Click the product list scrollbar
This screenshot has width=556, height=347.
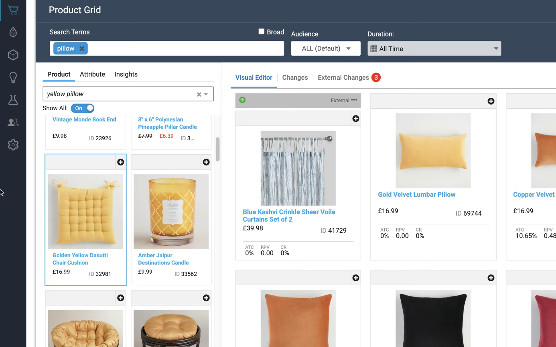coord(217,149)
